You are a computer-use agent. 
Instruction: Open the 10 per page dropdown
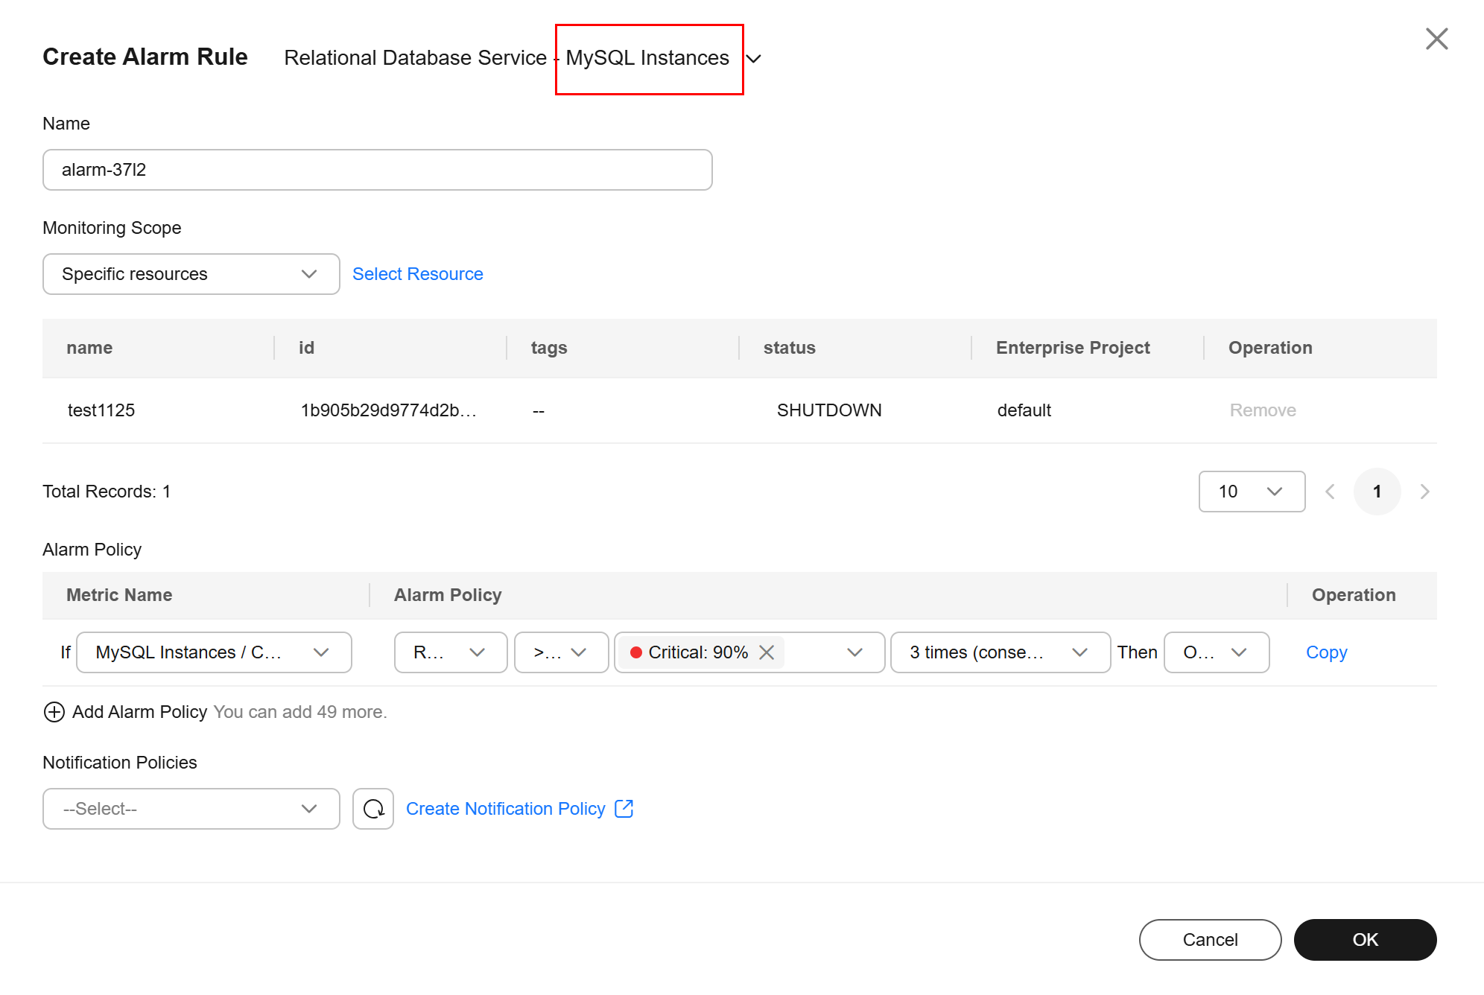pyautogui.click(x=1252, y=492)
